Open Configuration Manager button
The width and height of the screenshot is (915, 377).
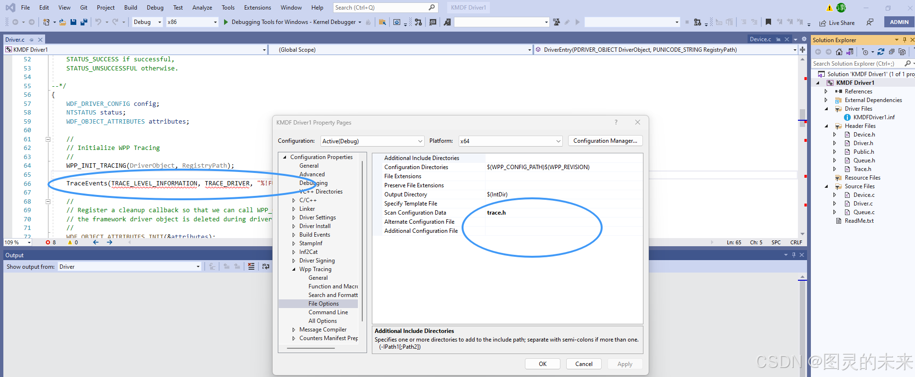click(606, 141)
